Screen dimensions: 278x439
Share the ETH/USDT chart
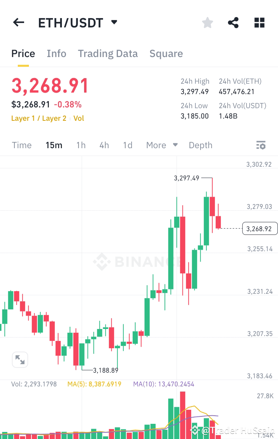(x=233, y=22)
